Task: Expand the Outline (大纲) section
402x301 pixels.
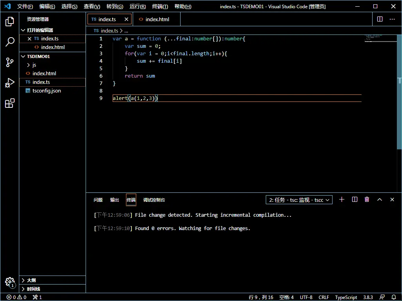Action: pyautogui.click(x=53, y=280)
